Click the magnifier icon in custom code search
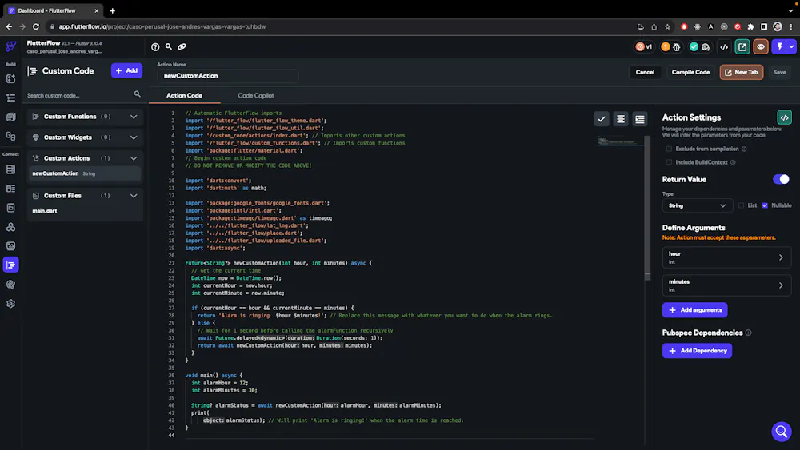The width and height of the screenshot is (800, 450). (138, 94)
